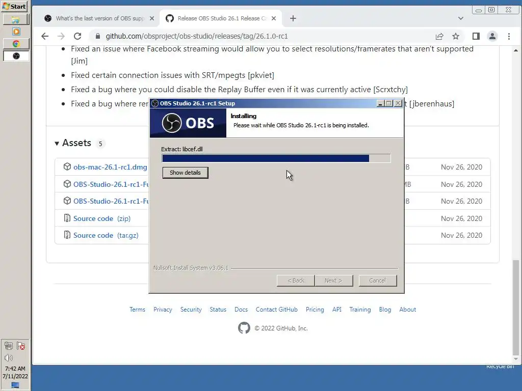
Task: Open the Docs footer link
Action: coord(241,310)
